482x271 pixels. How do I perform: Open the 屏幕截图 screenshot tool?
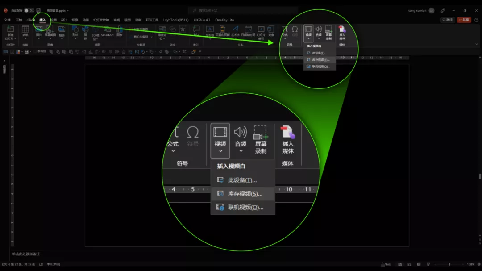tap(50, 31)
